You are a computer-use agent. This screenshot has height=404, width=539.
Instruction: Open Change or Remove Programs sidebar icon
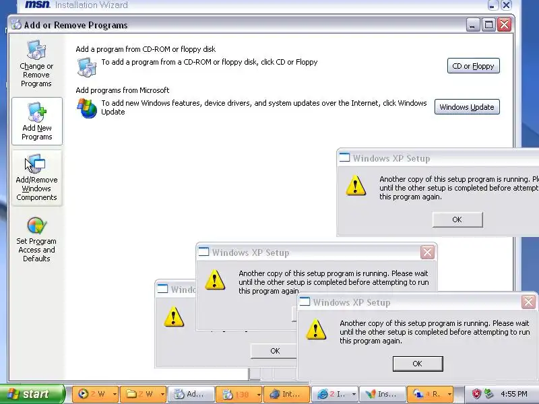tap(36, 64)
